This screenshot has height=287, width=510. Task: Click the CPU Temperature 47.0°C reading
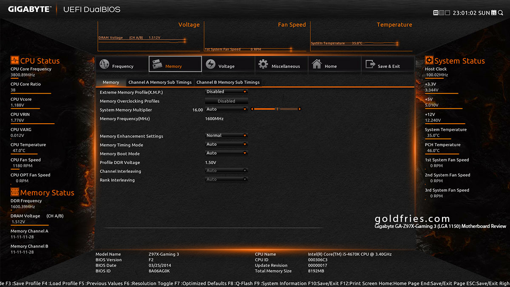pos(19,151)
